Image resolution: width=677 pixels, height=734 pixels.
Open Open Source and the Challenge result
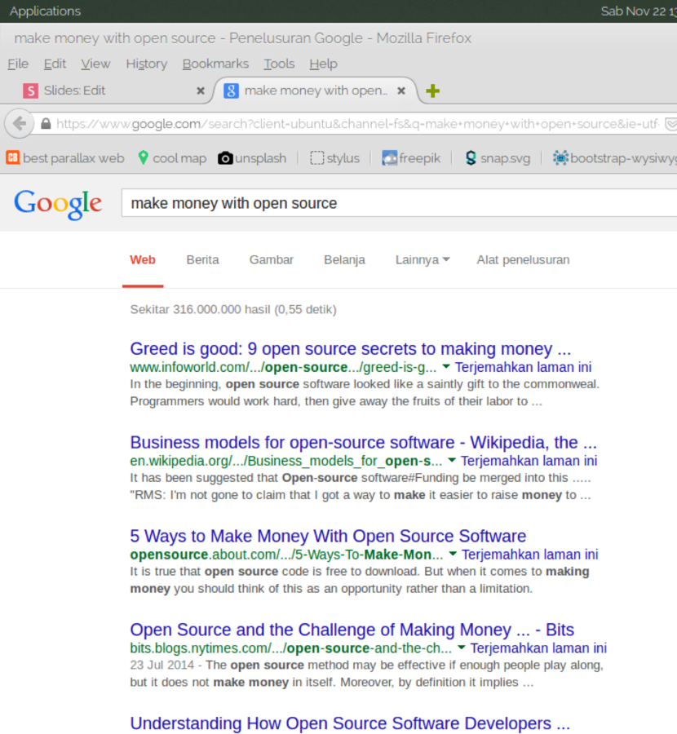[x=352, y=630]
